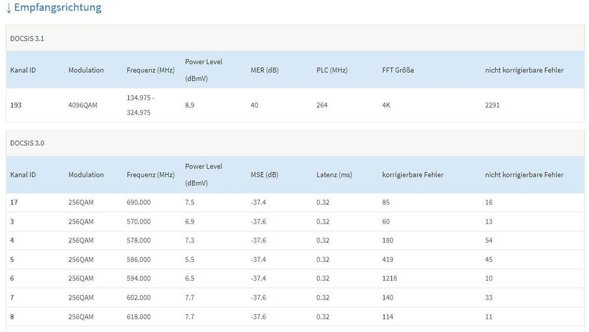
Task: Click the 419 correctable errors value
Action: point(388,260)
